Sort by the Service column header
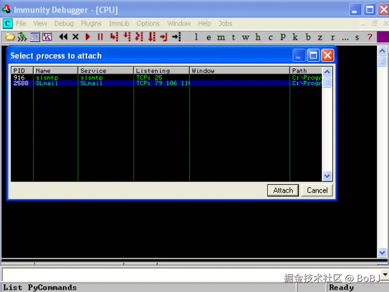The width and height of the screenshot is (389, 292). (x=106, y=71)
